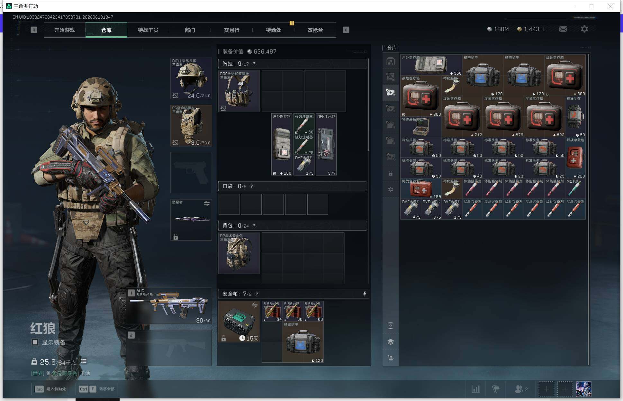This screenshot has width=623, height=401.
Task: Click the Q key navigation icon
Action: 34,30
